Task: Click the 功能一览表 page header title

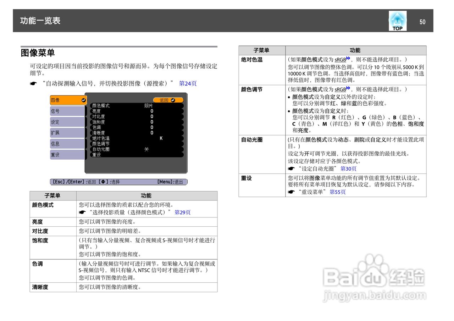Action: pos(40,21)
